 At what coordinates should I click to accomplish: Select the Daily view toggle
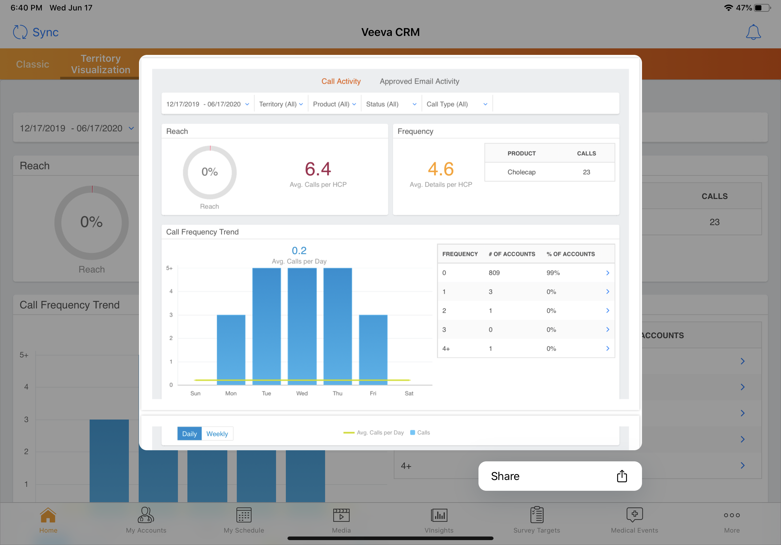[x=189, y=434]
